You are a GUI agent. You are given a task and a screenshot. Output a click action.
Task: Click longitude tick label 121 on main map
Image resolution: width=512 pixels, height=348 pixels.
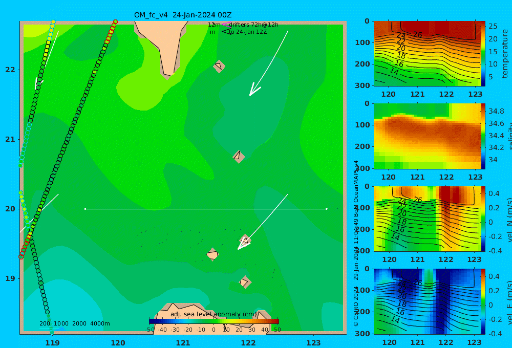(x=183, y=343)
